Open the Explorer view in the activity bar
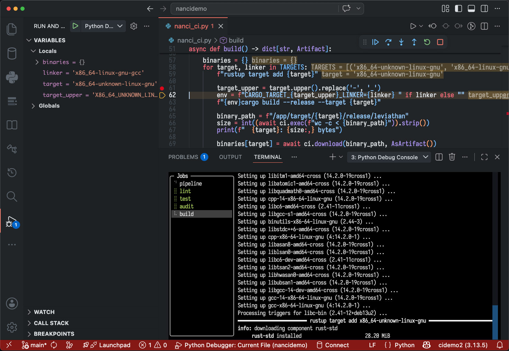Image resolution: width=509 pixels, height=351 pixels. (x=12, y=29)
